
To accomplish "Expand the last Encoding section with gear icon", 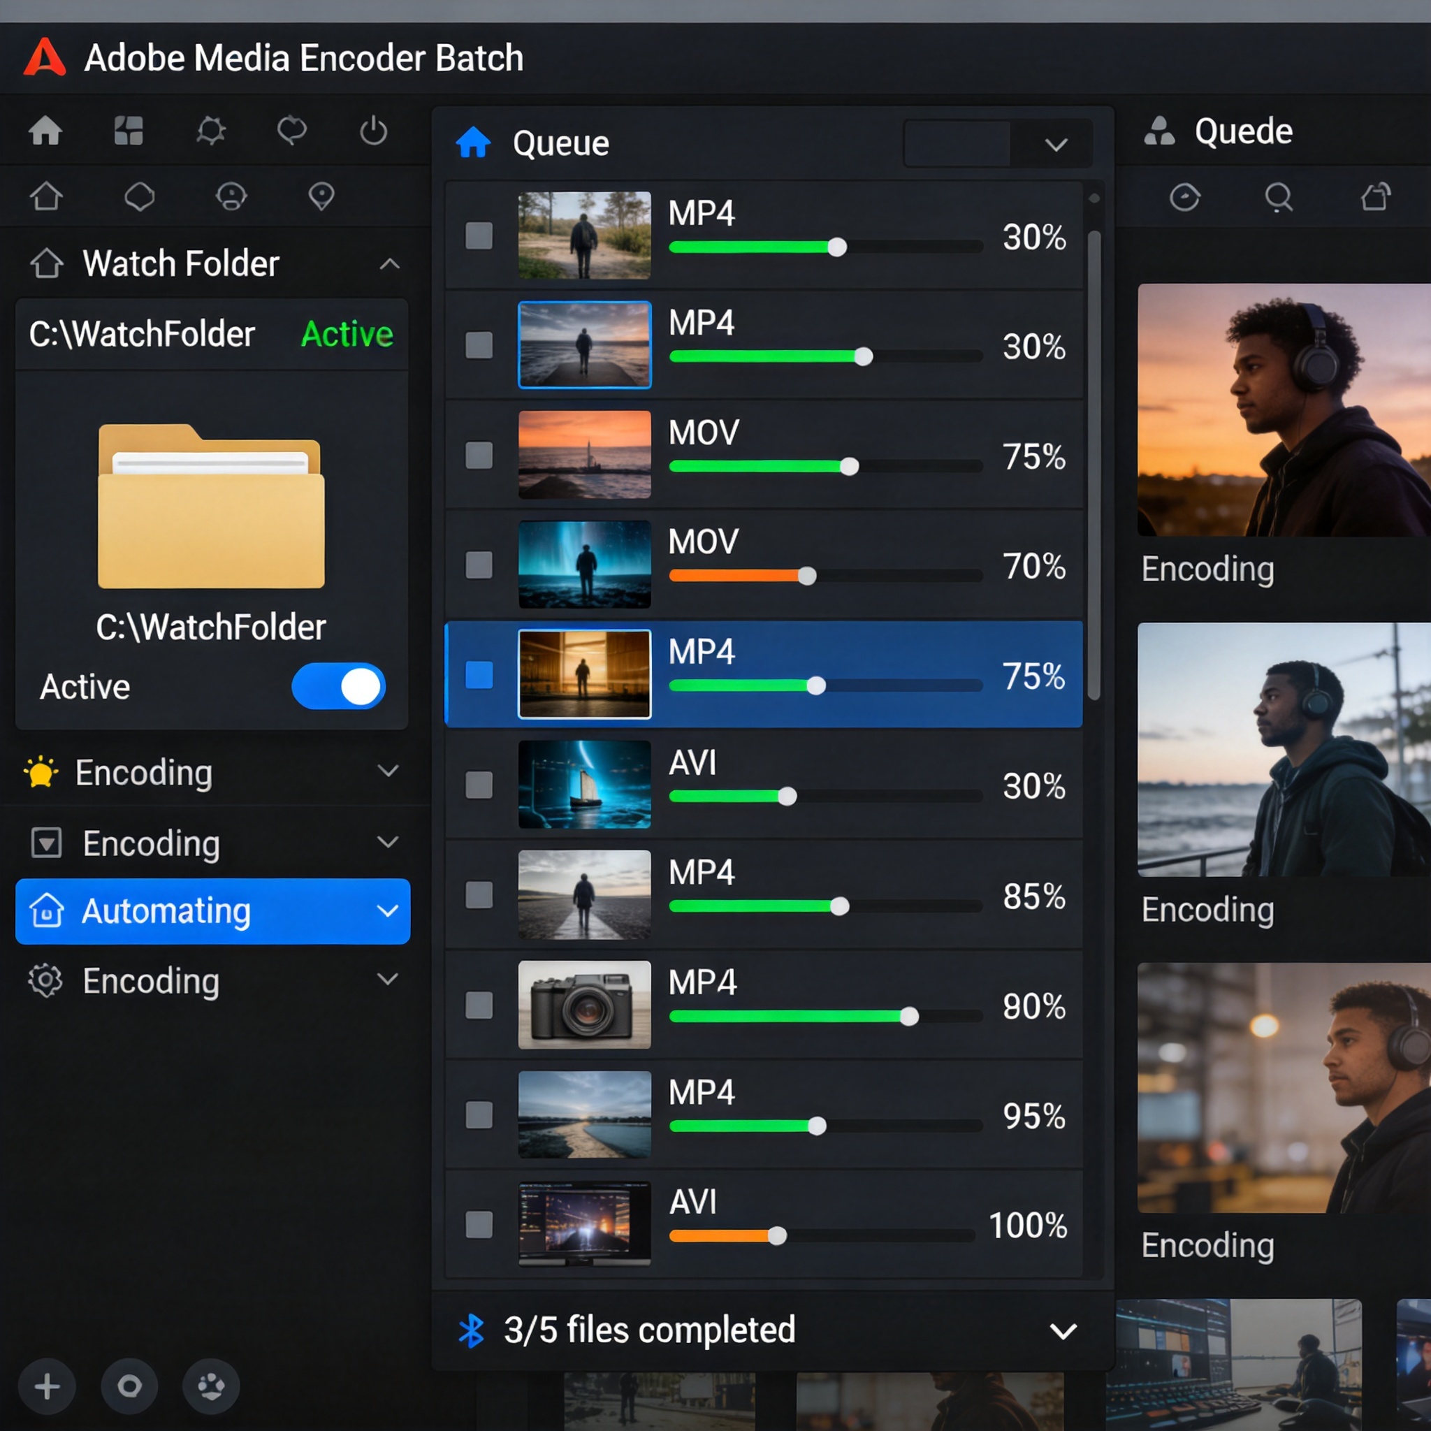I will pos(388,979).
